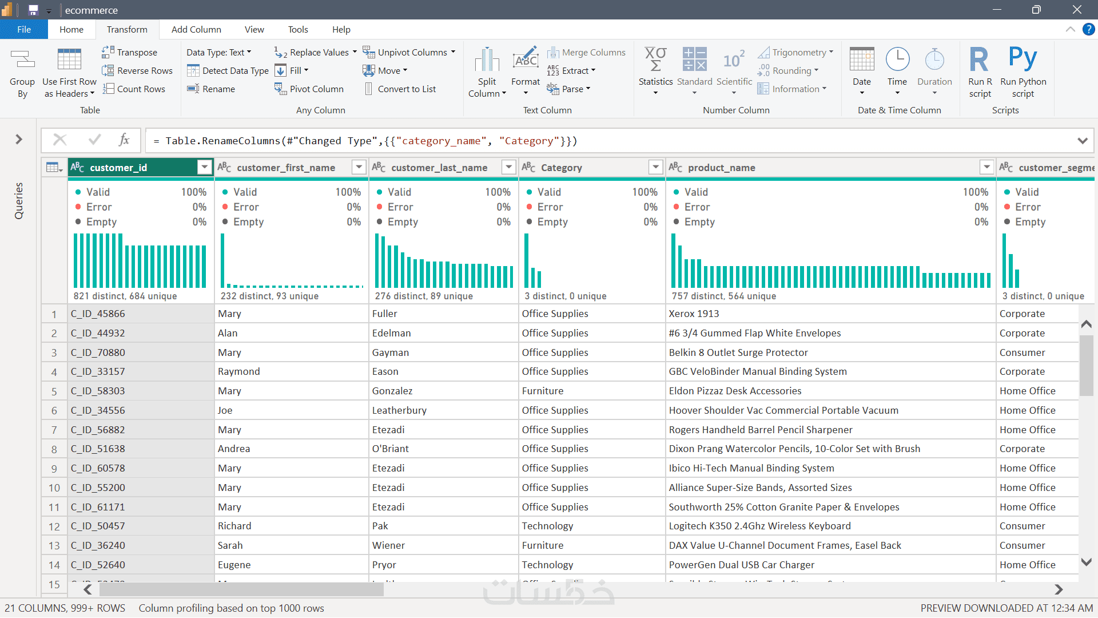Viewport: 1098px width, 618px height.
Task: Open the Category column filter dropdown
Action: coord(655,167)
